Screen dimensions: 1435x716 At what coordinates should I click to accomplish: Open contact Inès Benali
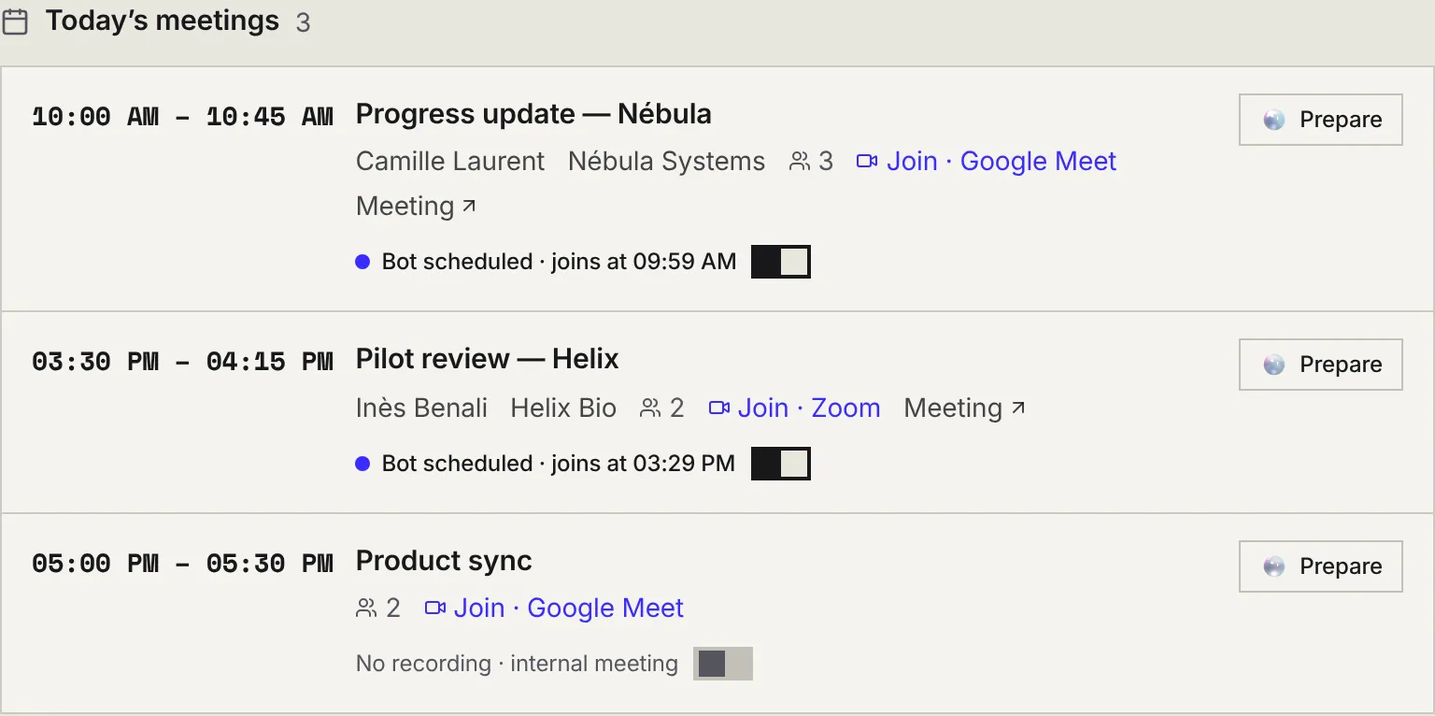(421, 408)
